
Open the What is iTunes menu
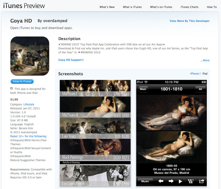pos(132,7)
